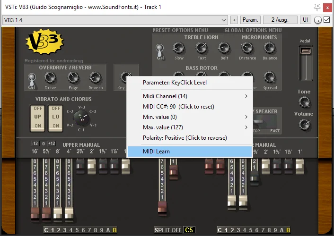
Task: Expand the Midi Channel (14) submenu
Action: pyautogui.click(x=190, y=96)
